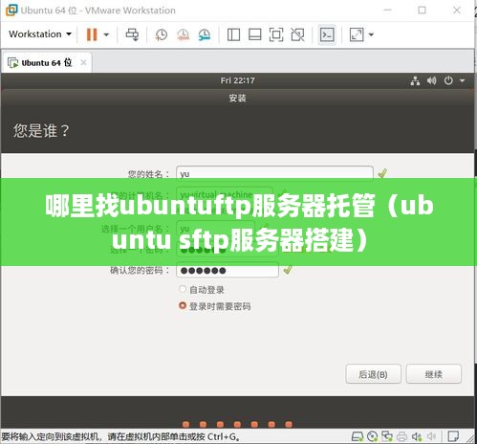Expand the Ubuntu system menu arrow
The width and height of the screenshot is (477, 444).
tap(462, 80)
